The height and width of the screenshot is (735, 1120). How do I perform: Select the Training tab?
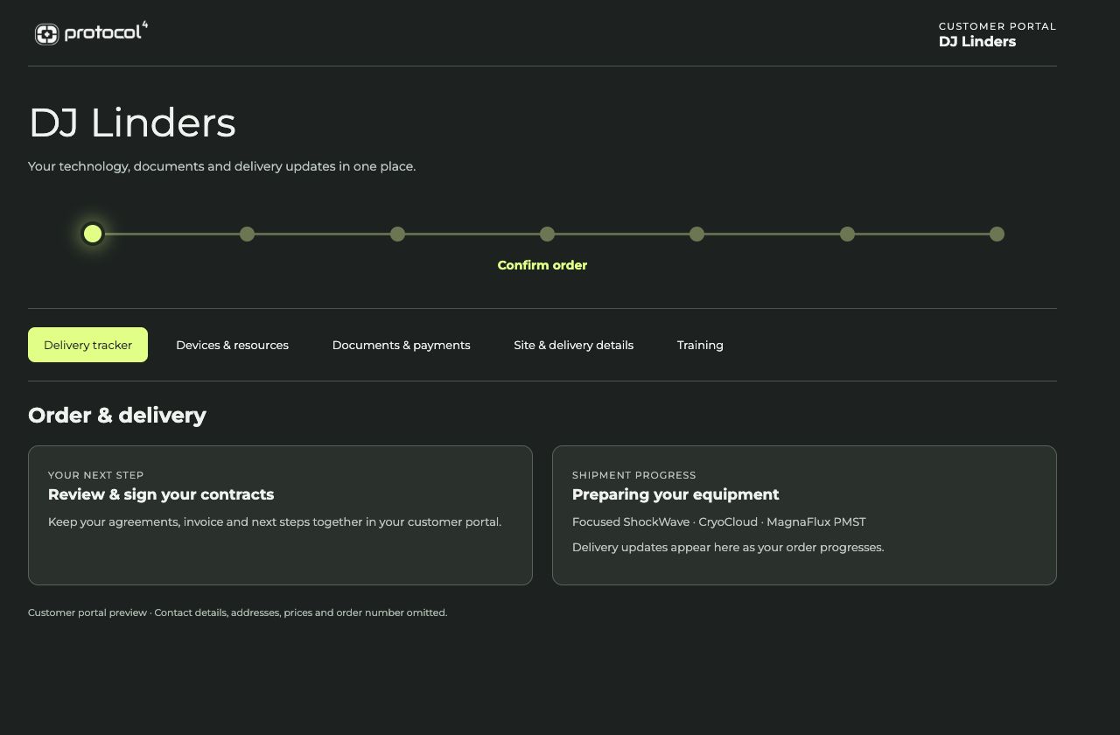700,345
